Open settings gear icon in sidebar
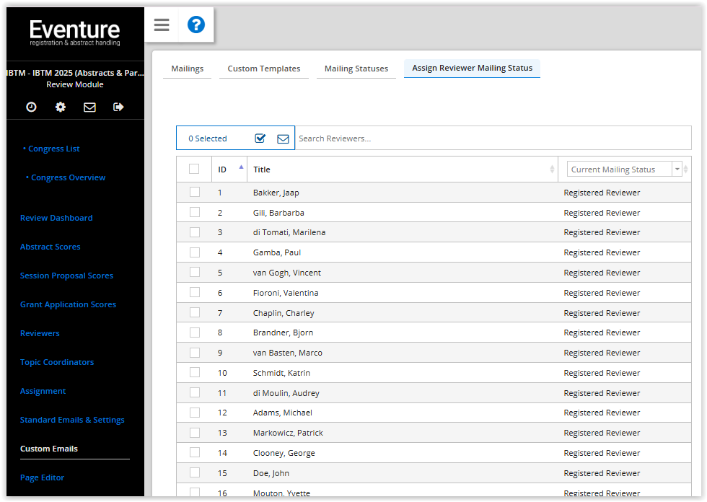Screen dimensions: 707x502 (x=61, y=107)
